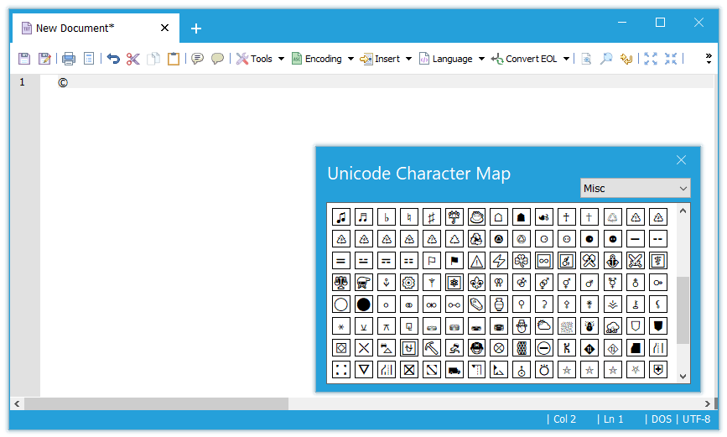Click the Cut scissors icon
This screenshot has height=437, width=727.
coord(133,59)
